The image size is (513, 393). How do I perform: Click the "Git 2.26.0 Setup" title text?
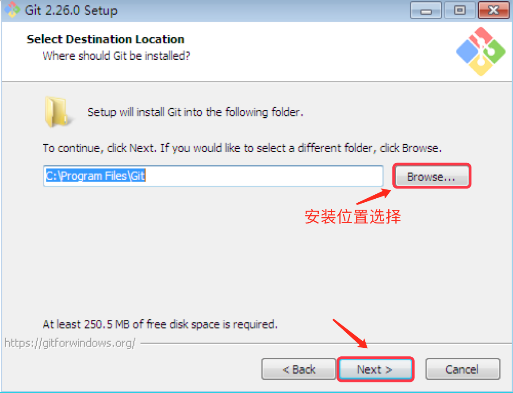[71, 10]
